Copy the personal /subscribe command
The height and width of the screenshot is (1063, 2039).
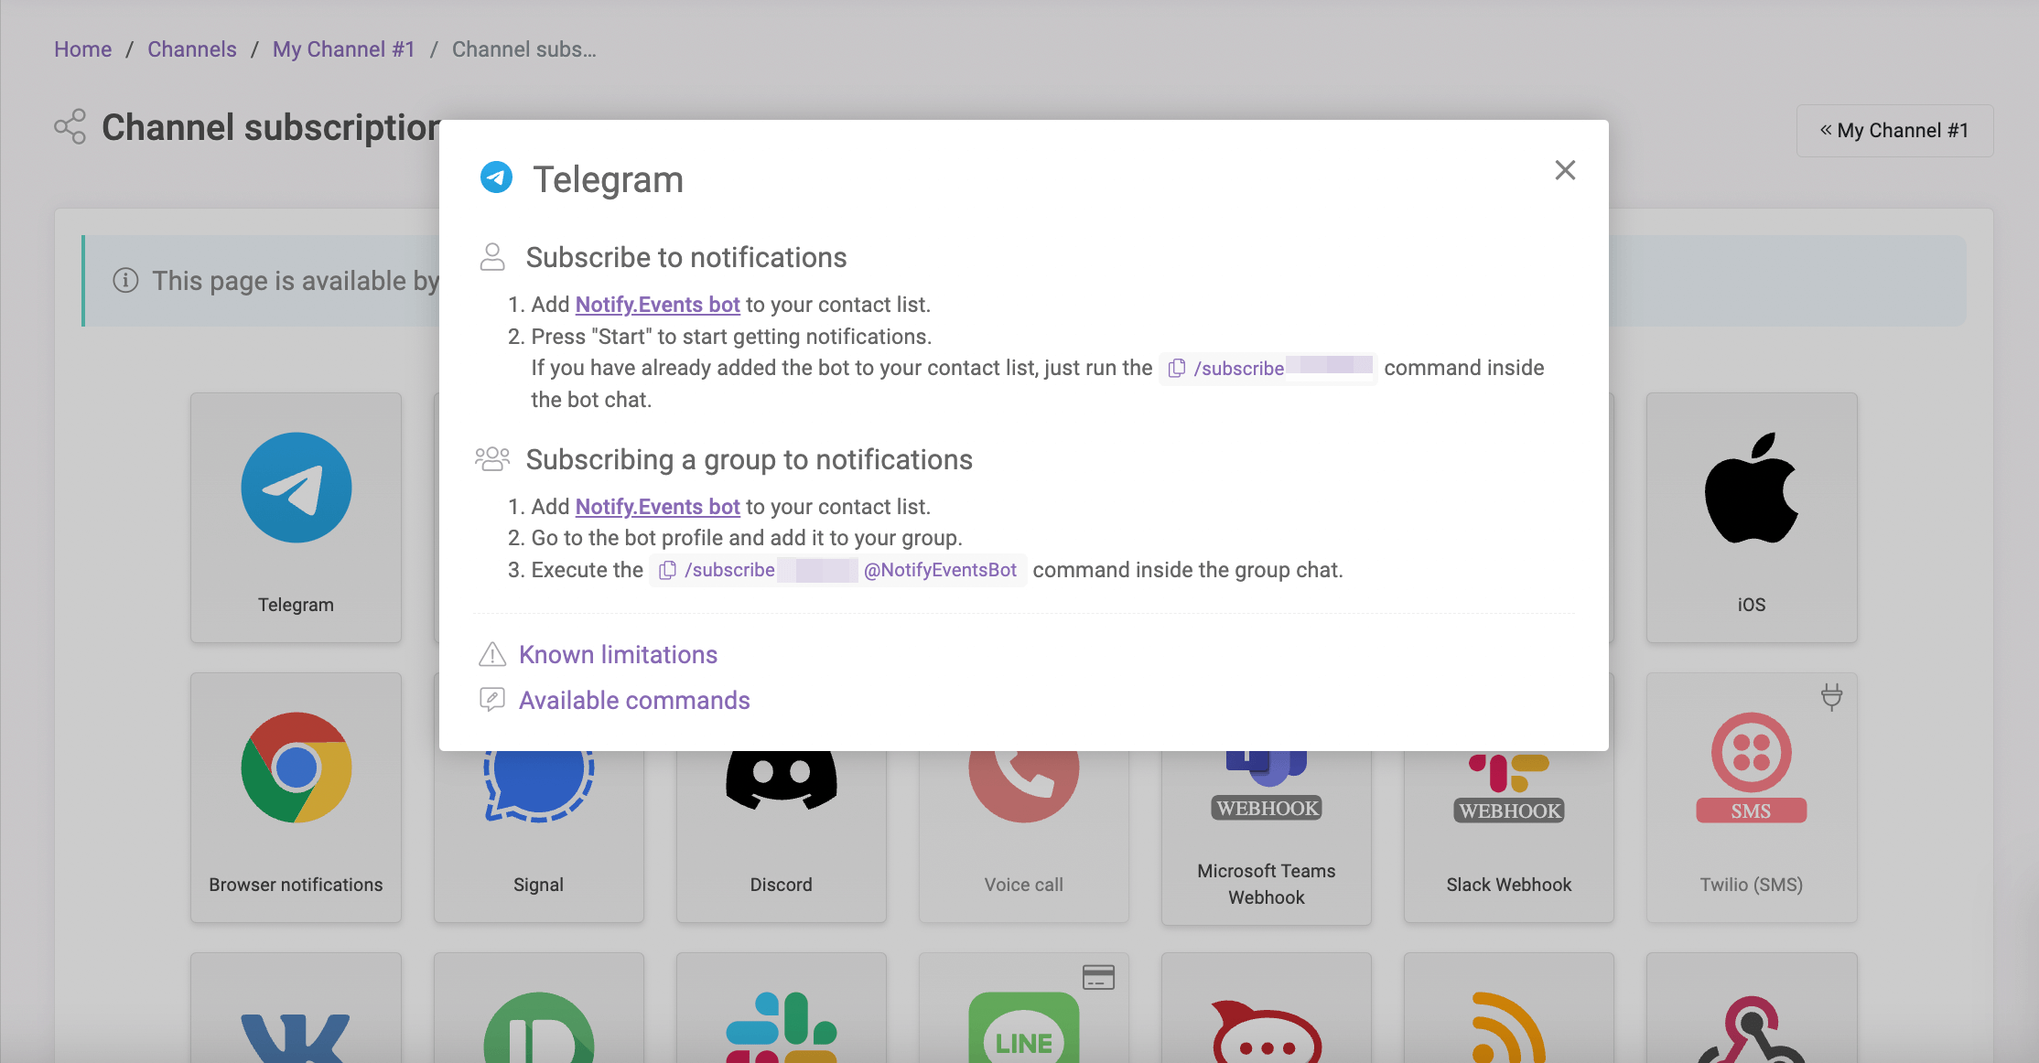(1177, 368)
